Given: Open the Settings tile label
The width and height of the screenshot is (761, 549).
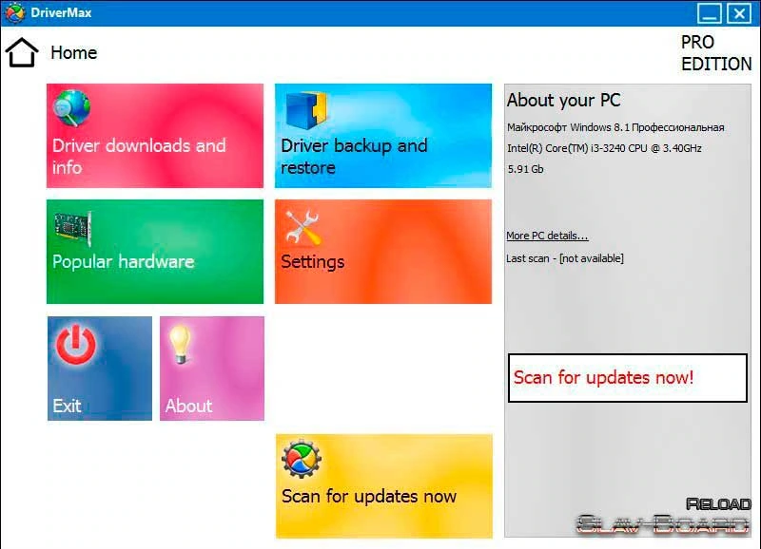Looking at the screenshot, I should [x=313, y=261].
